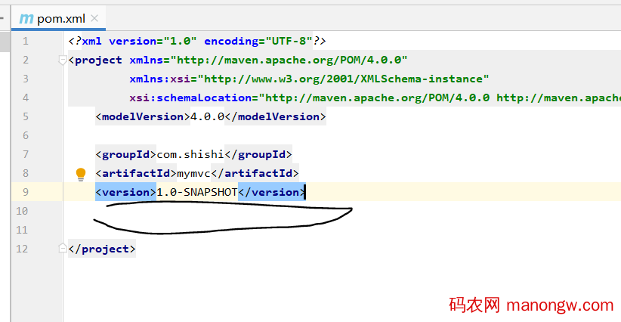The image size is (621, 322).
Task: Click line number 12 in gutter
Action: (x=22, y=249)
